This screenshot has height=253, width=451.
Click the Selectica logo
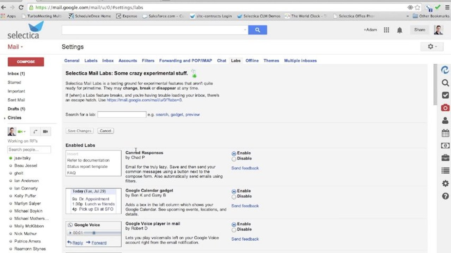tap(25, 30)
